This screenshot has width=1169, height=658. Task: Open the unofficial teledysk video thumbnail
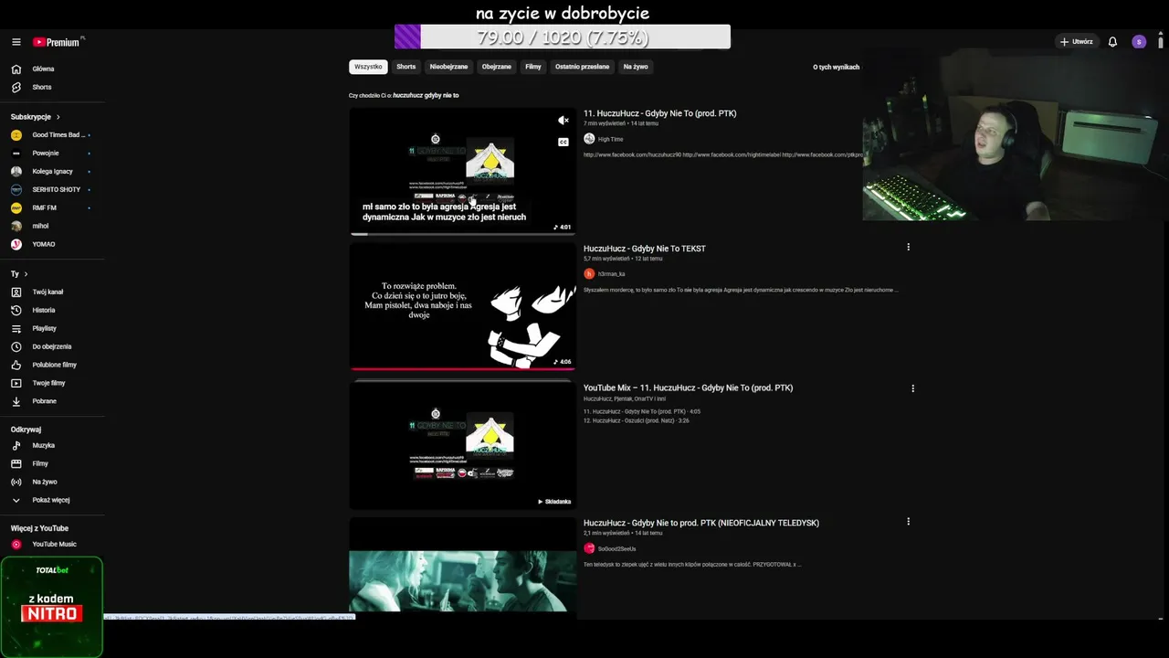point(463,567)
